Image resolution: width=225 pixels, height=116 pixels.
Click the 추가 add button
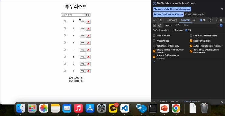[x=87, y=15]
